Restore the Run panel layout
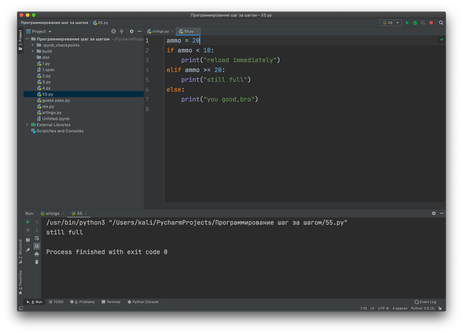 point(28,240)
